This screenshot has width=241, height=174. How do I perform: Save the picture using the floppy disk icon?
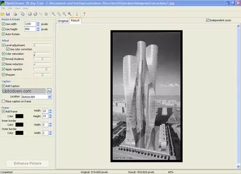click(x=8, y=14)
